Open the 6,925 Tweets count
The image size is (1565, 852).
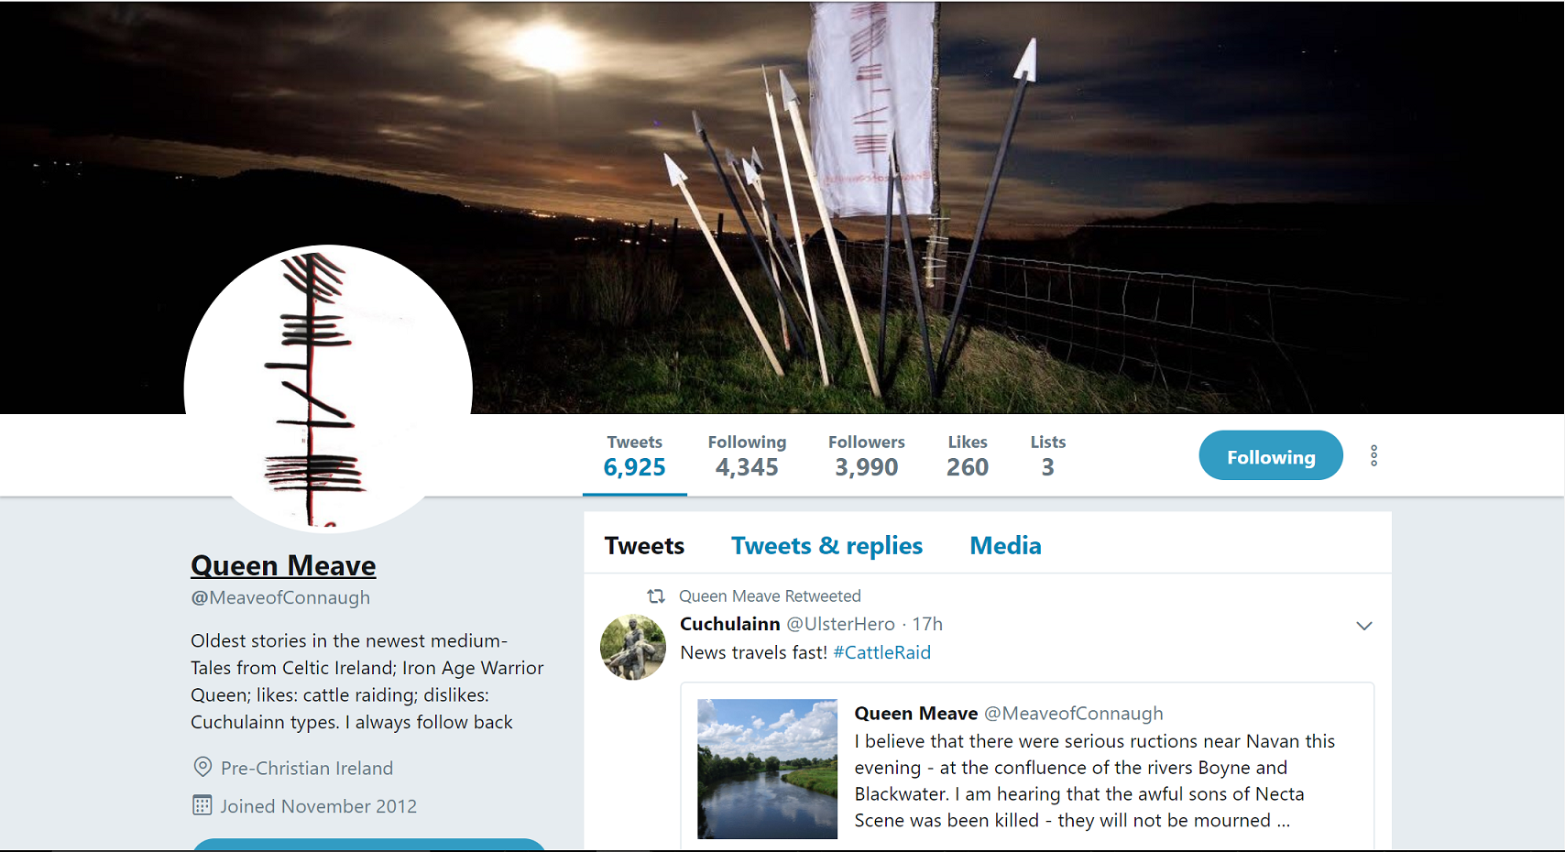pyautogui.click(x=634, y=456)
